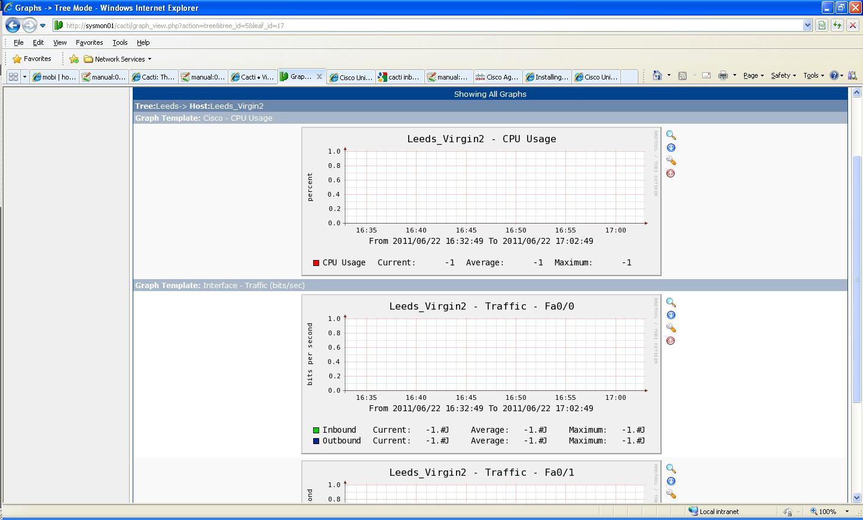Open the command bar Tools dropdown
Image resolution: width=863 pixels, height=520 pixels.
click(813, 75)
